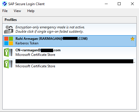Click the Profiles column header
The width and height of the screenshot is (139, 112).
[x=69, y=20]
